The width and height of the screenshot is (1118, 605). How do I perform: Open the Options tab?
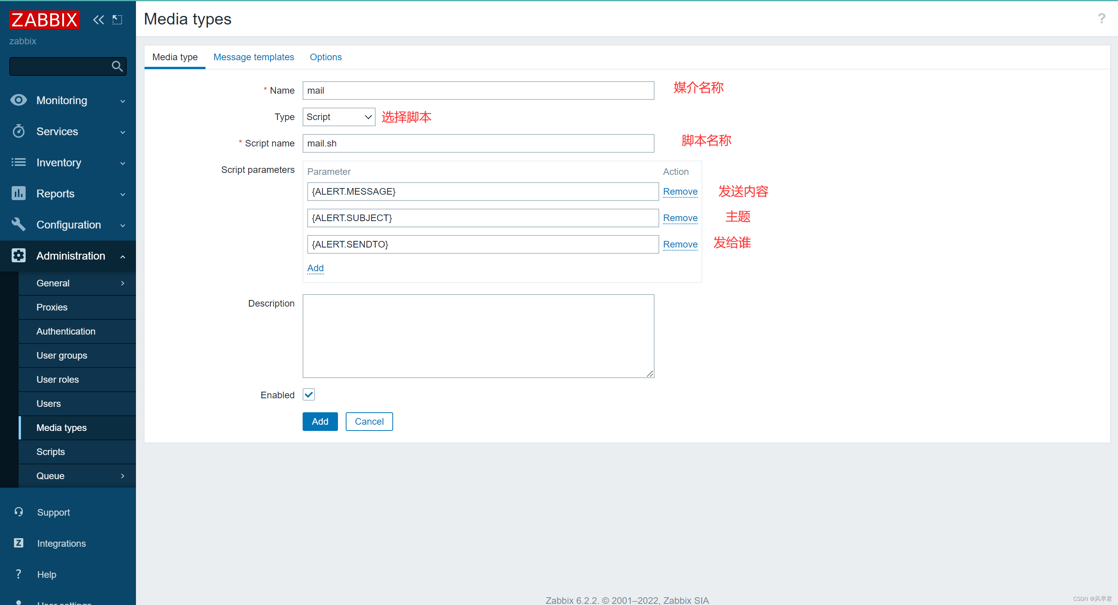click(x=326, y=57)
